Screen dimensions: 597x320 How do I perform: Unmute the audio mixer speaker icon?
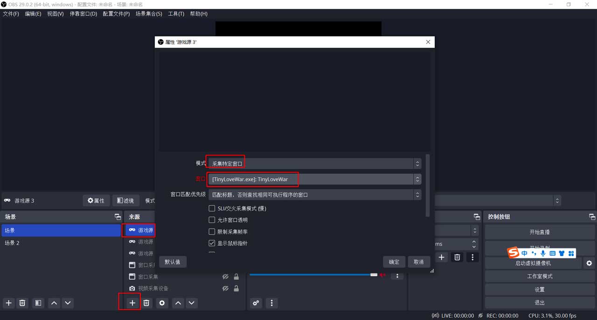pyautogui.click(x=383, y=275)
